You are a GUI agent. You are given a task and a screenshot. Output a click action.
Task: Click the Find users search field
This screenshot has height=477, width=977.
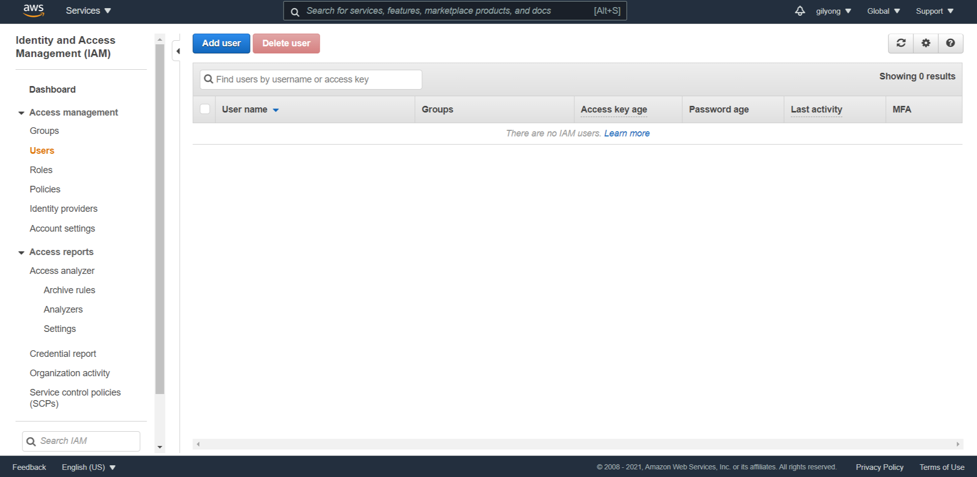(x=311, y=79)
